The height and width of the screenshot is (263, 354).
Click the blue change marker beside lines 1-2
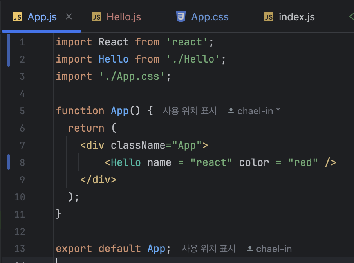point(9,50)
